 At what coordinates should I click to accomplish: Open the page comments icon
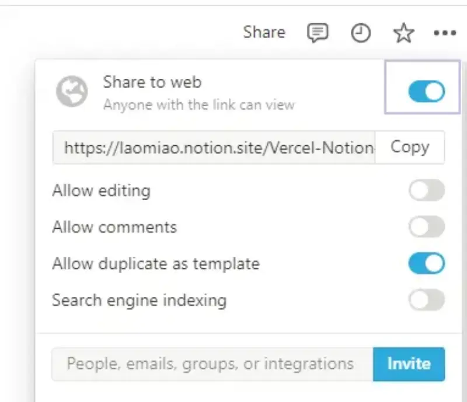point(318,33)
